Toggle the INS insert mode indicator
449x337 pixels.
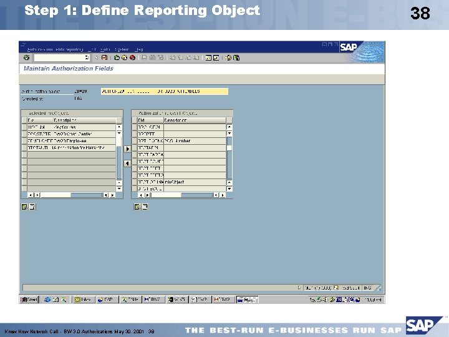(368, 288)
